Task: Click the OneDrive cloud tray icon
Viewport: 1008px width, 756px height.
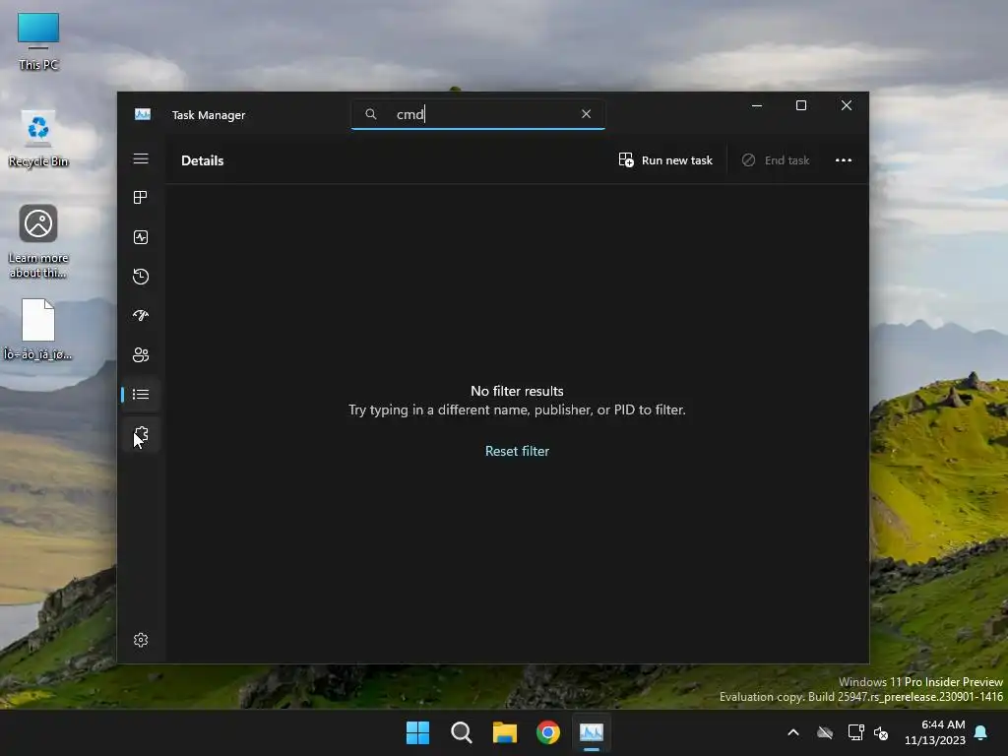Action: click(x=825, y=732)
